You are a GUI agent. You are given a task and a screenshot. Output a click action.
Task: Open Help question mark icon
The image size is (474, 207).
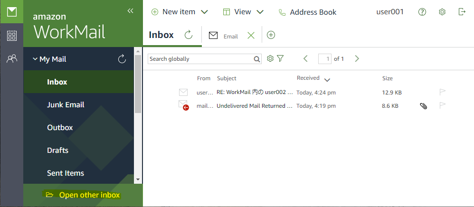point(422,12)
